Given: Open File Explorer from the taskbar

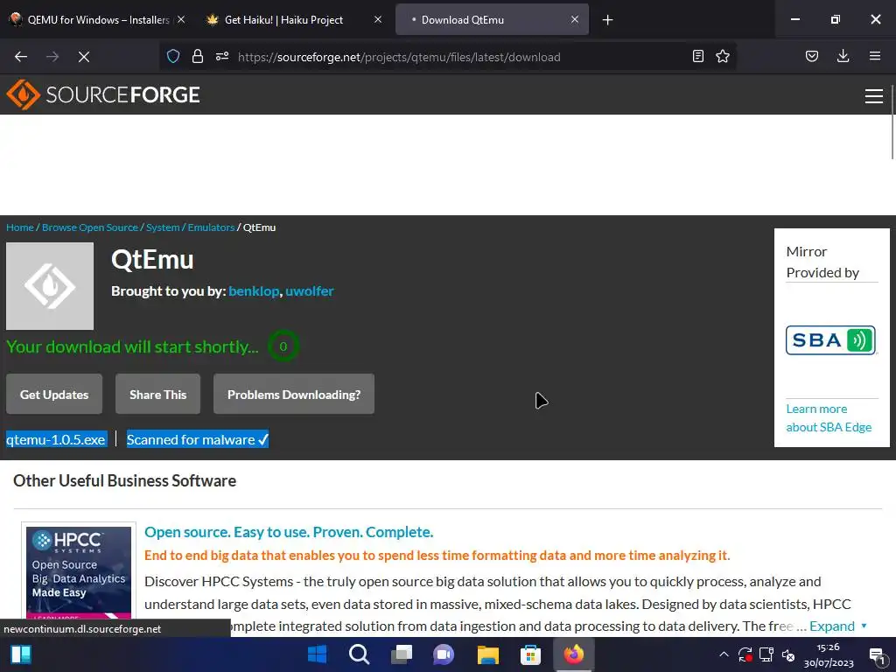Looking at the screenshot, I should pyautogui.click(x=487, y=654).
